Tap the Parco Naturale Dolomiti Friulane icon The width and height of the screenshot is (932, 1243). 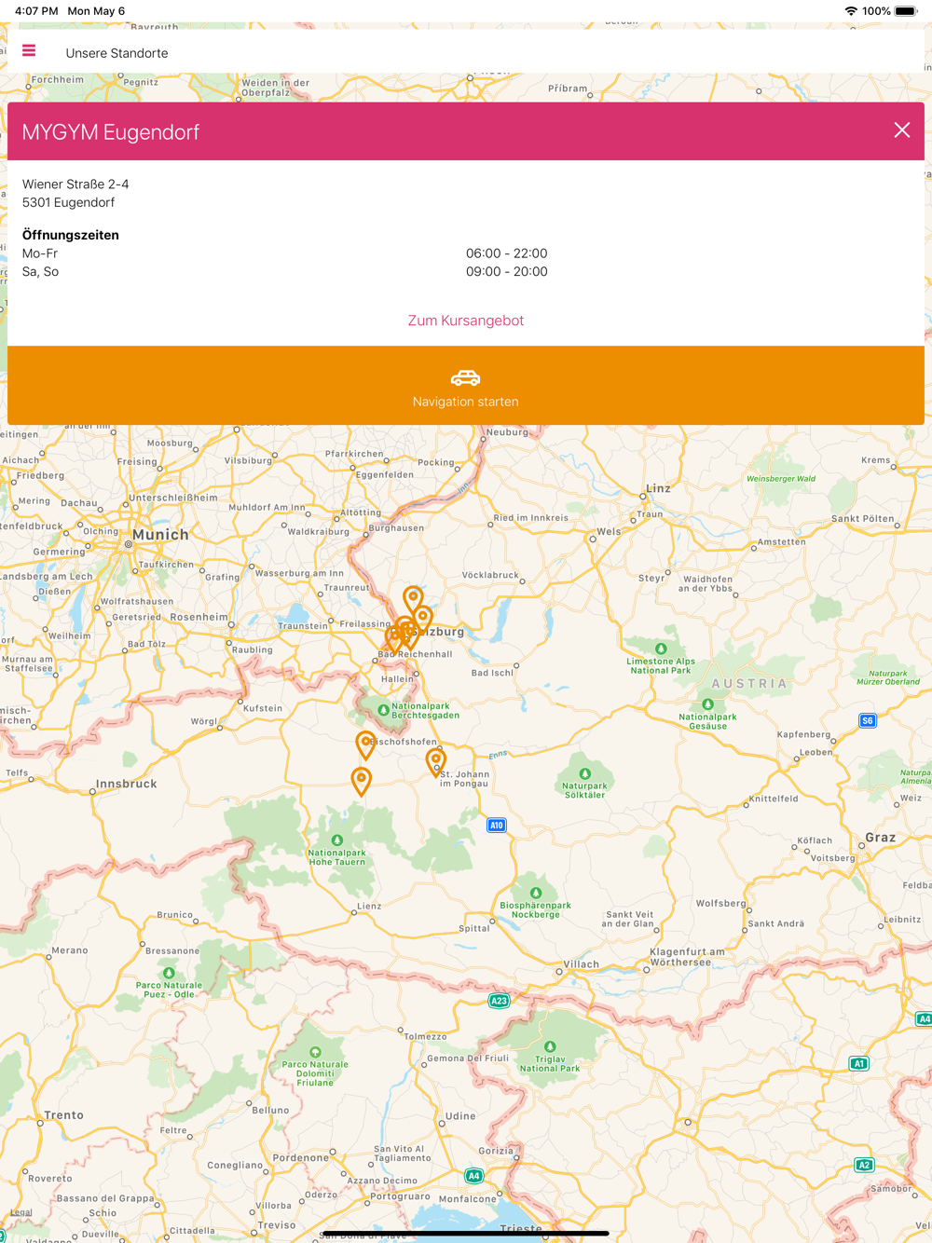point(315,1052)
